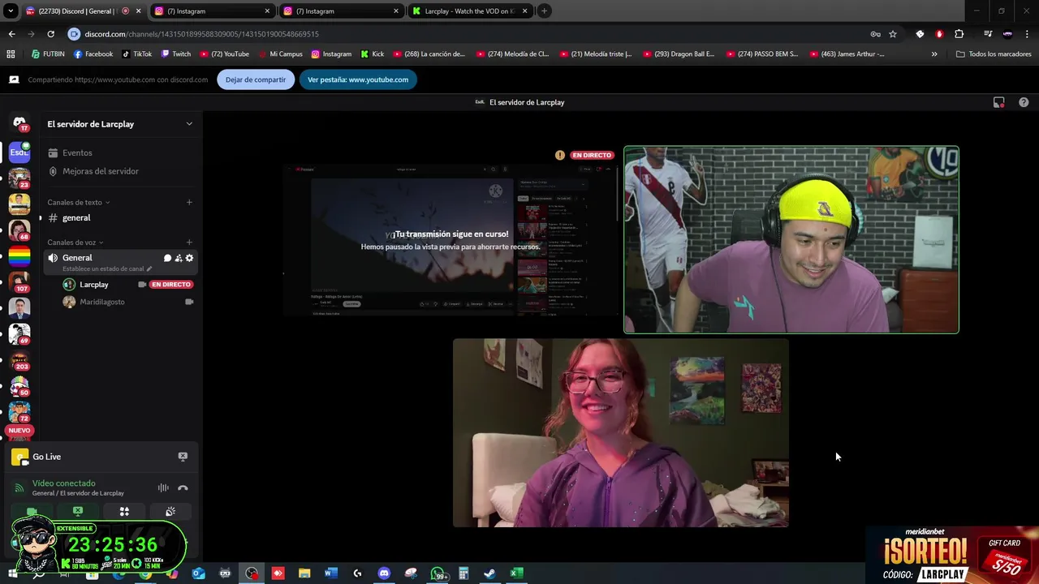
Task: Open Mejoras del servidor
Action: tap(120, 171)
